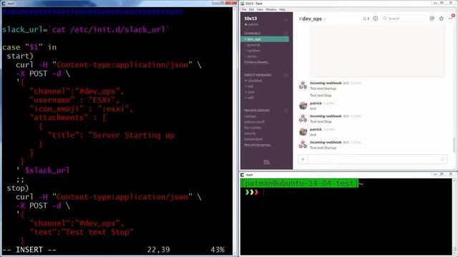Show the channel members count icon
Image resolution: width=458 pixels, height=257 pixels.
[x=366, y=19]
